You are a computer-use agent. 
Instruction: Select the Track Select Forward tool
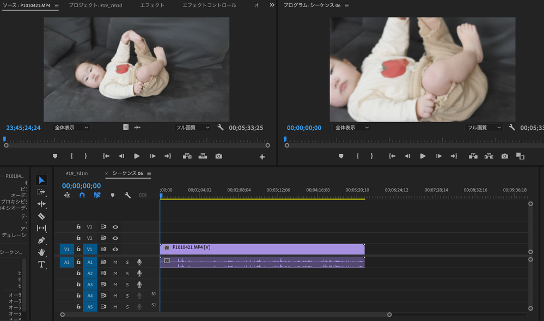(41, 192)
